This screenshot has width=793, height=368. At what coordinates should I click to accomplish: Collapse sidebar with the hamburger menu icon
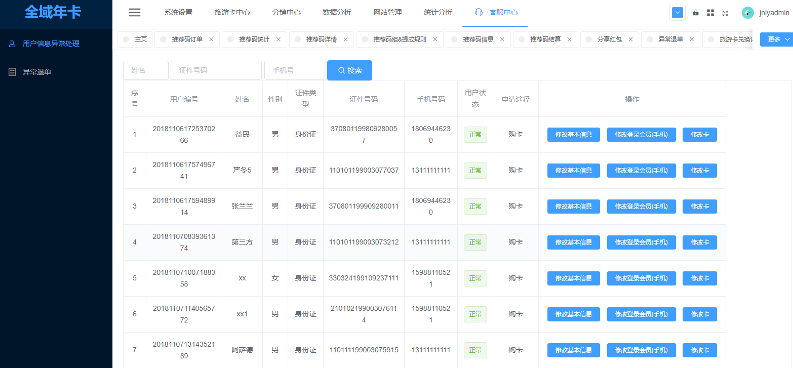point(135,13)
